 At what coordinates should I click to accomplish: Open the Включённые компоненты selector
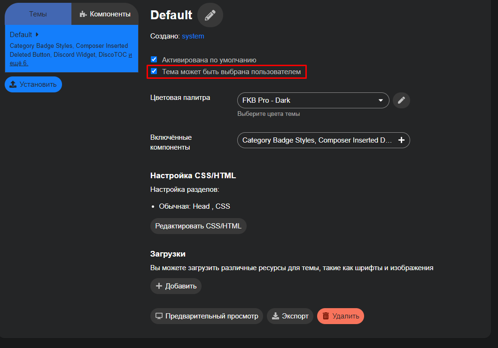[317, 140]
